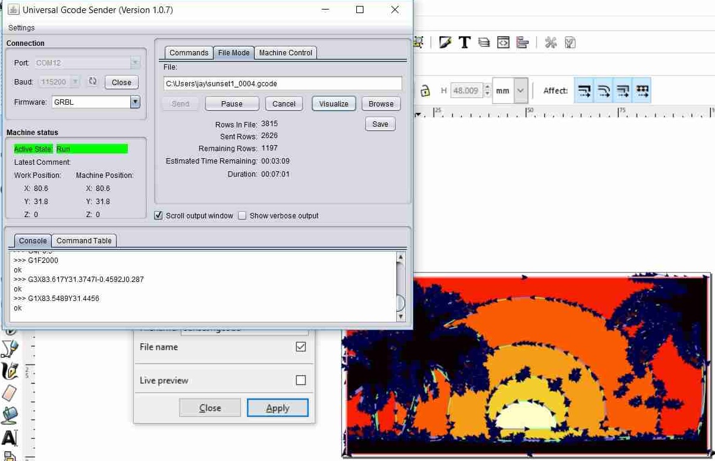Toggle scale rounded corners Affect button
Viewport: 715px width, 461px height.
coord(603,90)
